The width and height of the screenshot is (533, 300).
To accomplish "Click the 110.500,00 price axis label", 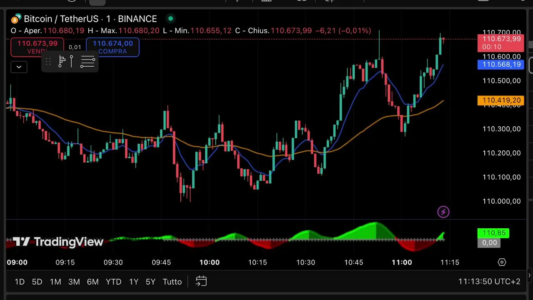I will 501,81.
